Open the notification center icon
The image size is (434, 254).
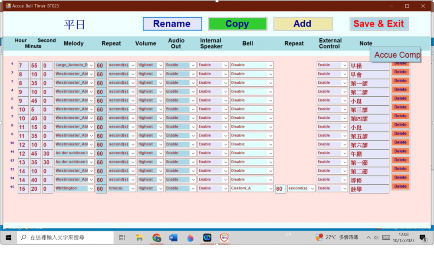(423, 238)
